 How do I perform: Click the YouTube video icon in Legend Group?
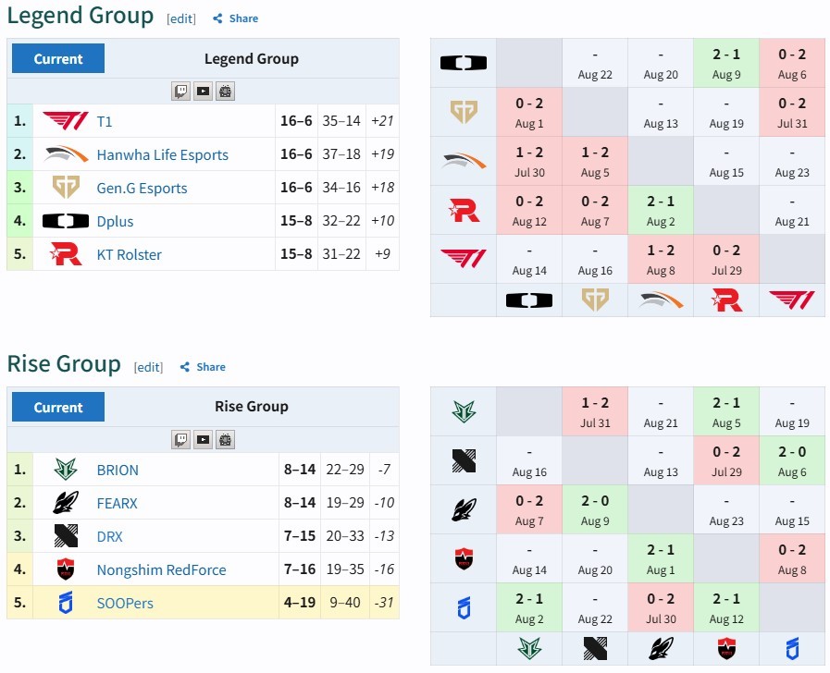203,92
